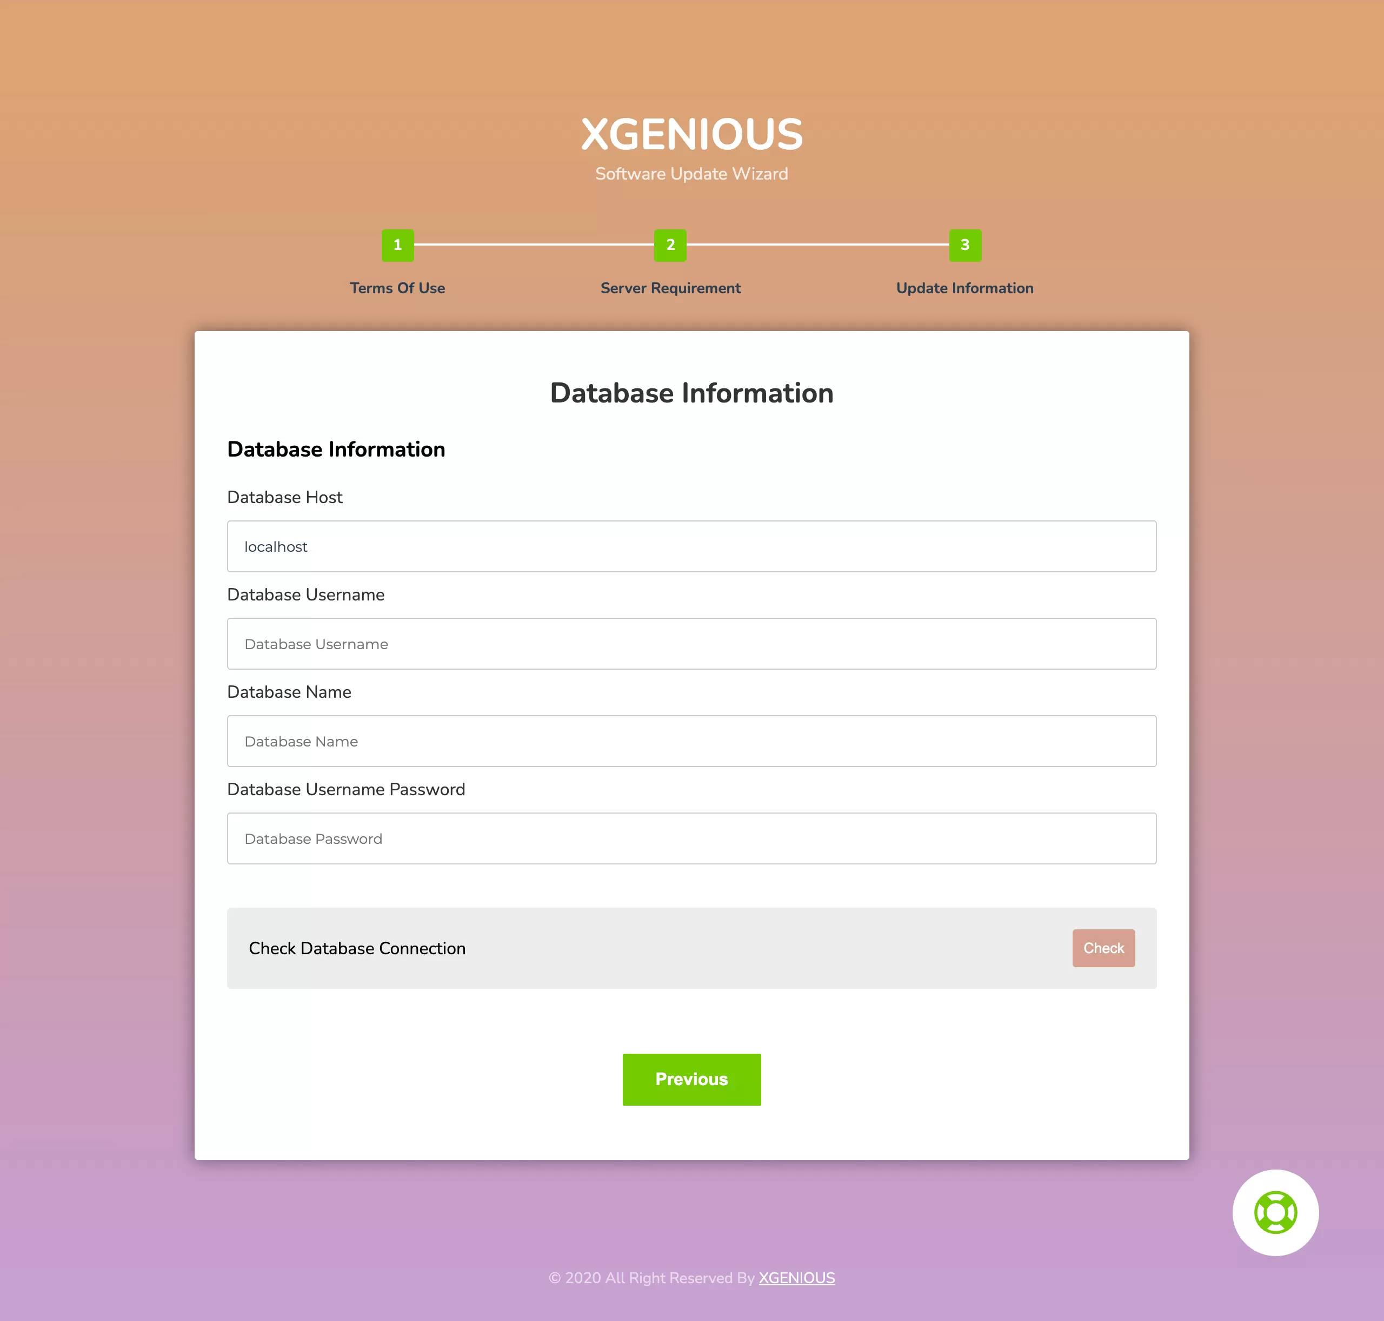The image size is (1384, 1321).
Task: Click the Check database connection button
Action: (1103, 947)
